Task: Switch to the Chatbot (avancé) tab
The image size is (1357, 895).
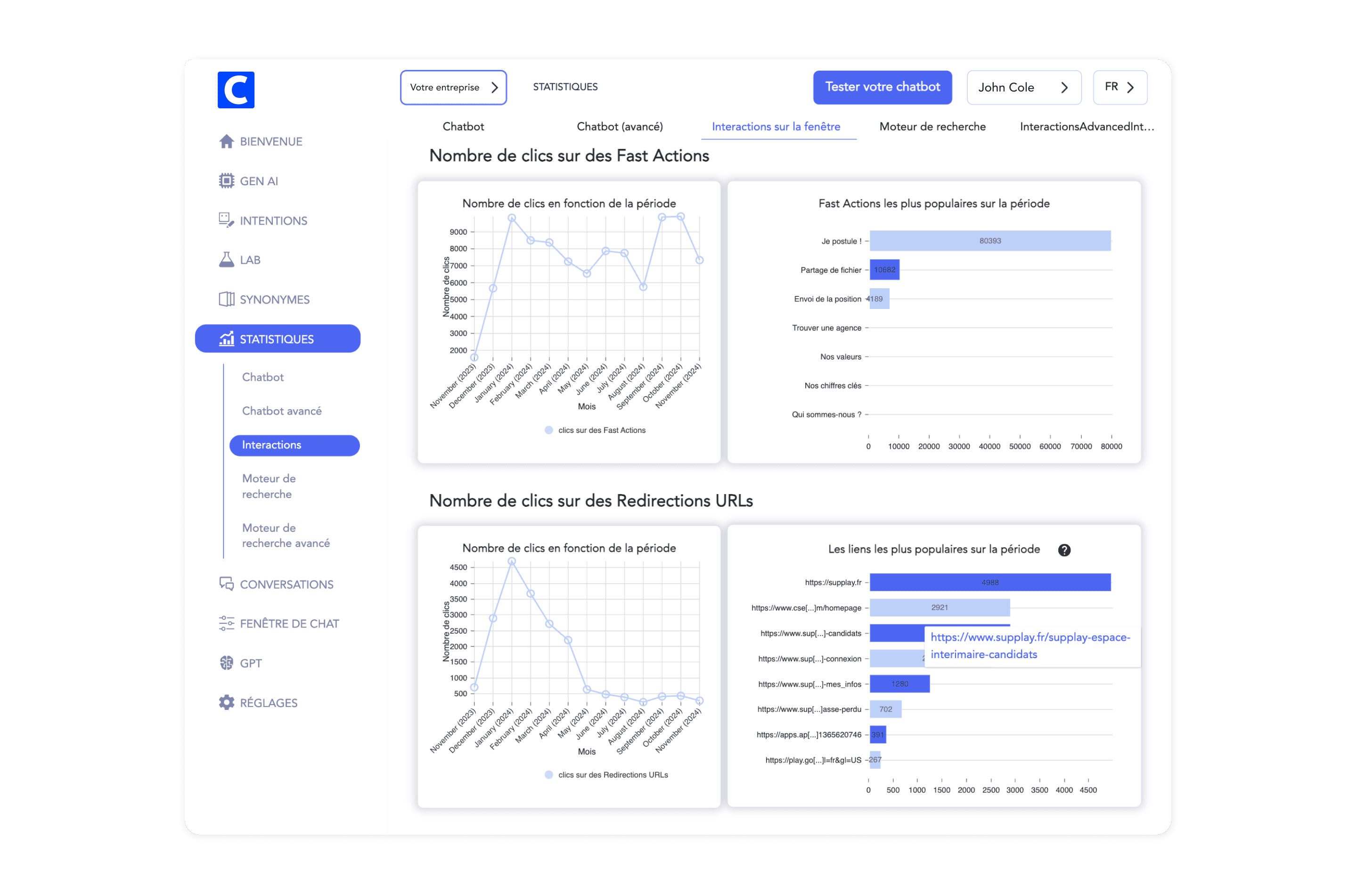Action: pos(620,127)
